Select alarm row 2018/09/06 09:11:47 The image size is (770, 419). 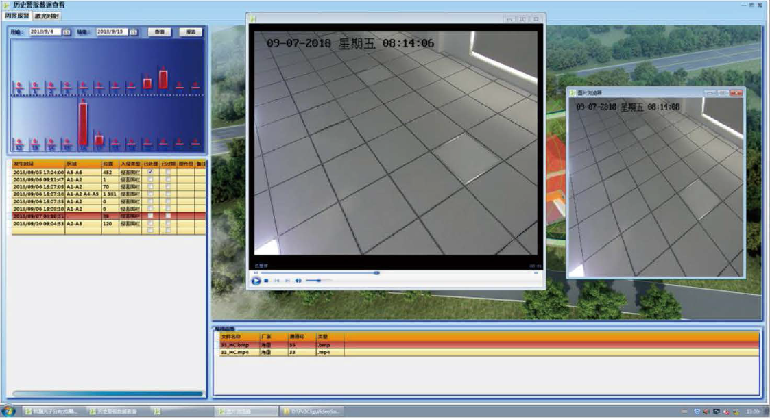coord(108,179)
